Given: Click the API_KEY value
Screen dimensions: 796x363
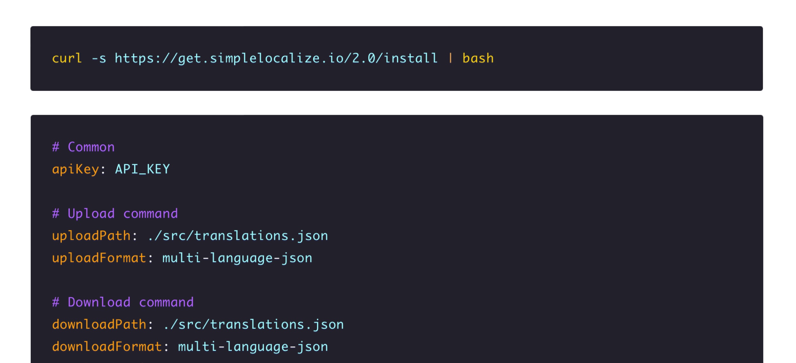Looking at the screenshot, I should click(x=142, y=169).
